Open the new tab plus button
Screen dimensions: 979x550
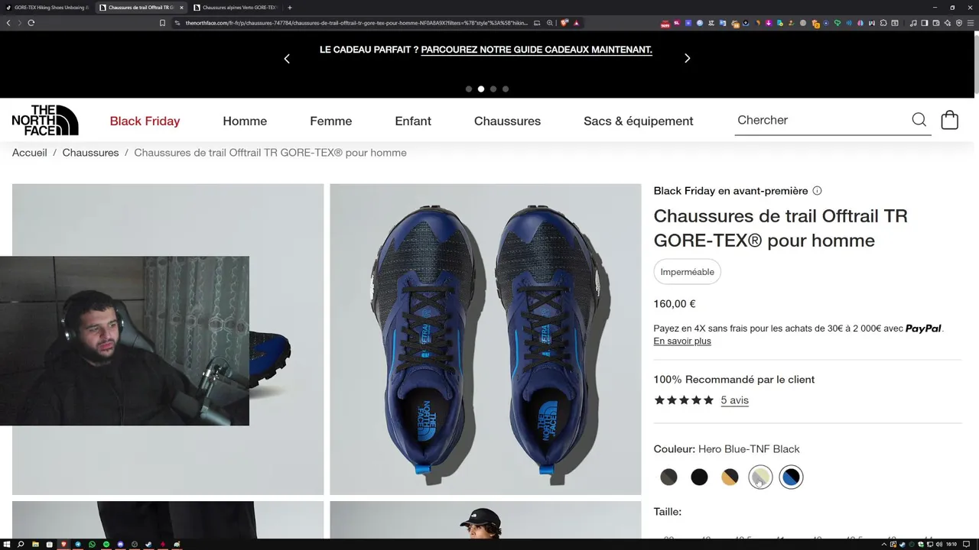click(x=290, y=8)
